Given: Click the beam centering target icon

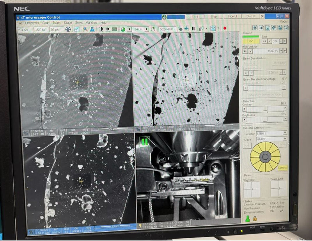Looking at the screenshot, I should 68,30.
